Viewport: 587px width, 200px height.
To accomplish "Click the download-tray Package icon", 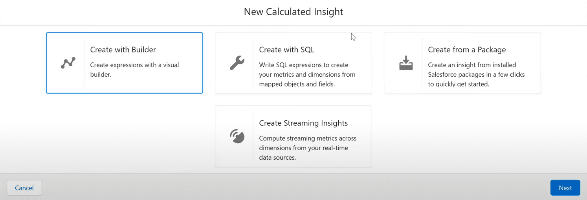I will click(x=406, y=63).
